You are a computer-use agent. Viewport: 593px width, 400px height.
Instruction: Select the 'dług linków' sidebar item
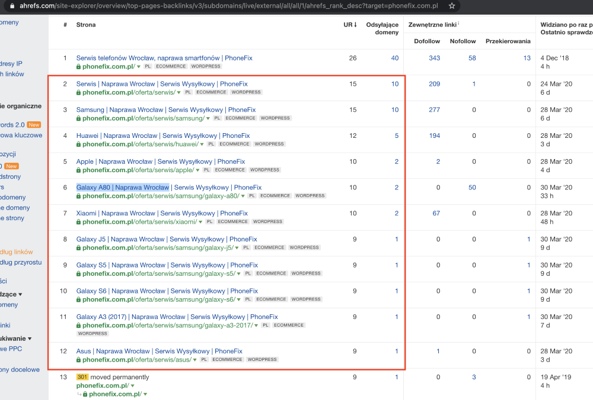click(x=17, y=251)
